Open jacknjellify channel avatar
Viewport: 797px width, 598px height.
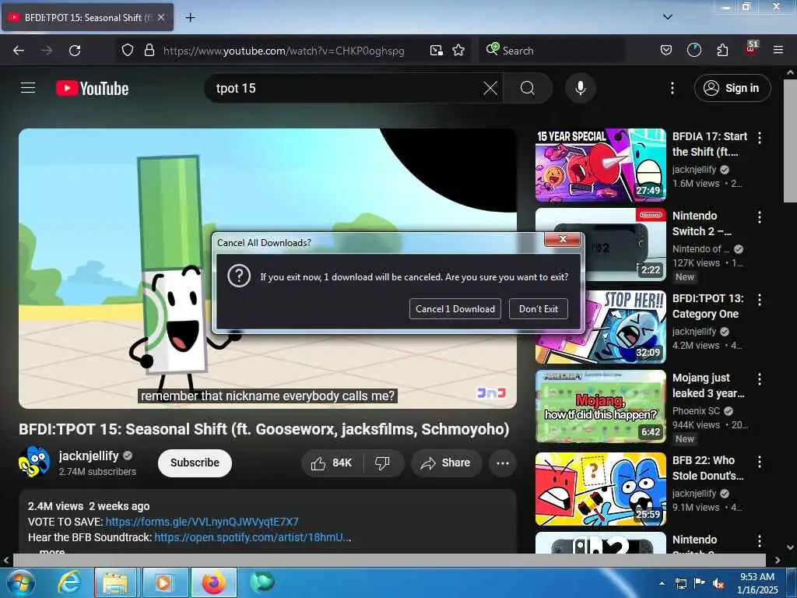click(34, 462)
